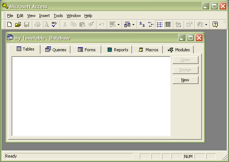Close the My Timetable database window
This screenshot has width=229, height=162.
click(199, 38)
